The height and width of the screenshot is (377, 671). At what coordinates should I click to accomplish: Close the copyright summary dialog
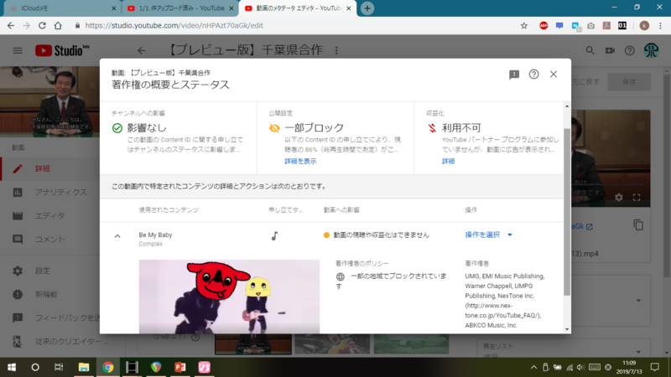[x=554, y=74]
